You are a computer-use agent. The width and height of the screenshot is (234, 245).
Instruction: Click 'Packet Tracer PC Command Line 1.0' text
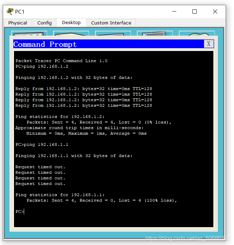(x=61, y=61)
